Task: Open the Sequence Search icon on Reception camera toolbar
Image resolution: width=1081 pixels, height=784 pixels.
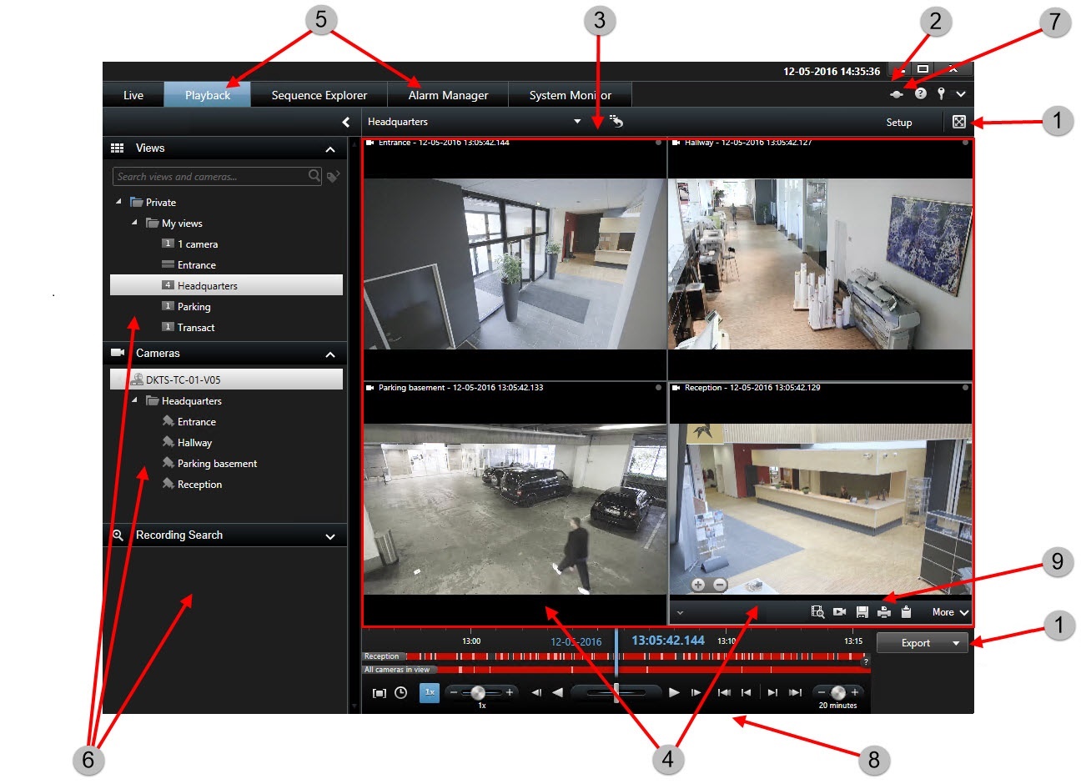Action: coord(818,611)
